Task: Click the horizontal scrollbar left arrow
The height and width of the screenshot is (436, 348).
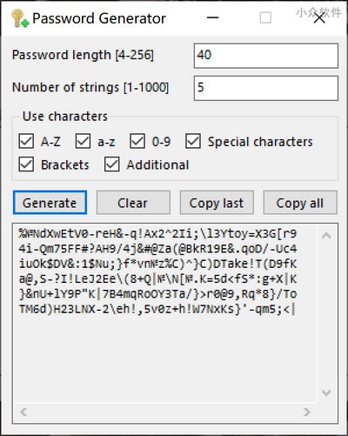Action: [x=23, y=412]
